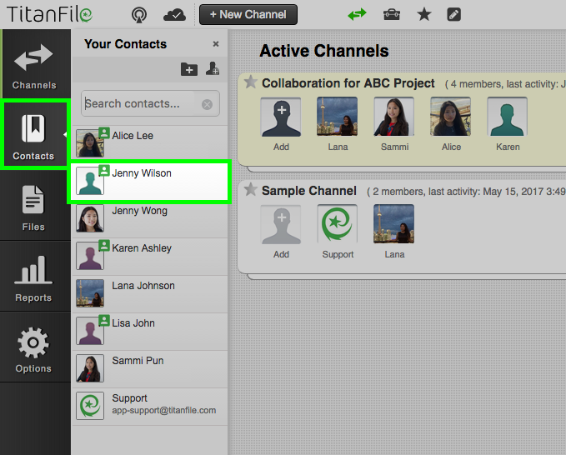
Task: Click Karen in ABC Project channel members
Action: point(507,117)
